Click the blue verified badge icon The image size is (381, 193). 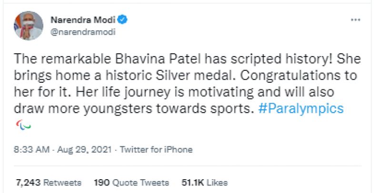tap(122, 20)
